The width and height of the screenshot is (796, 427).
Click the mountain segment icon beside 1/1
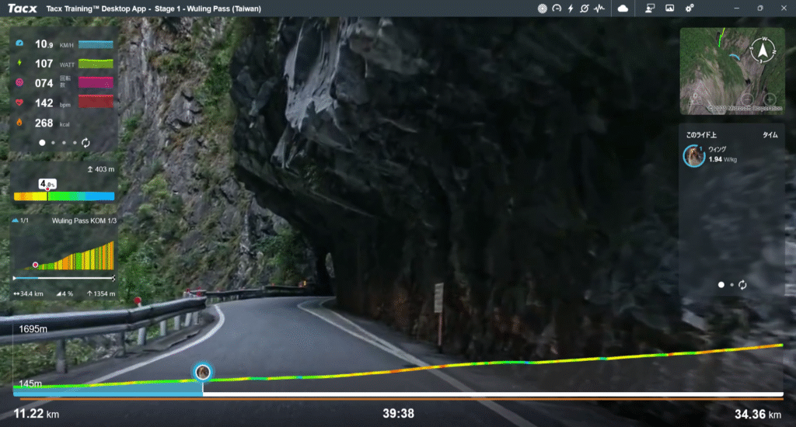pyautogui.click(x=16, y=220)
